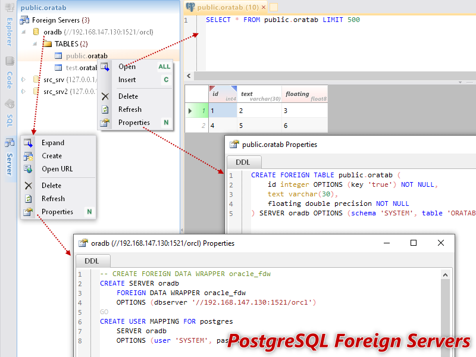Click scroll up arrow in oradb DDL
The width and height of the screenshot is (476, 357).
click(445, 275)
